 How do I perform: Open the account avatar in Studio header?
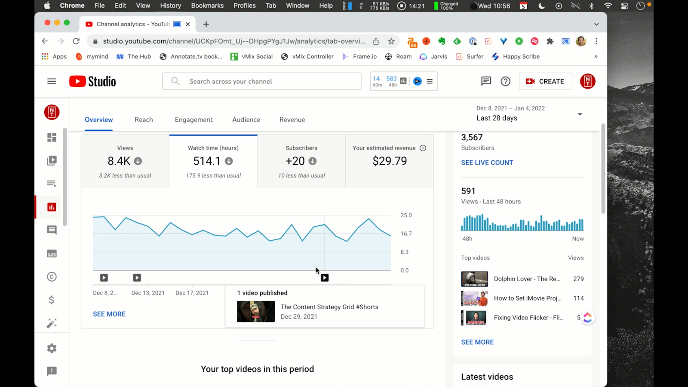[x=587, y=81]
